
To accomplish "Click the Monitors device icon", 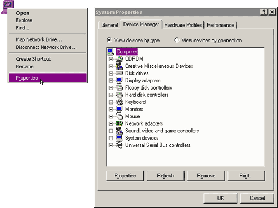I will [119, 109].
